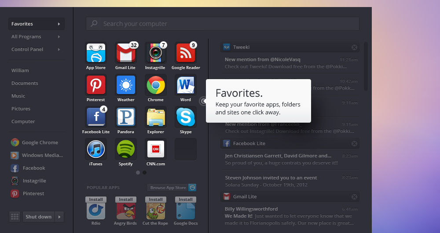Open Pinterest in sidebar list
440x233 pixels.
pos(27,193)
